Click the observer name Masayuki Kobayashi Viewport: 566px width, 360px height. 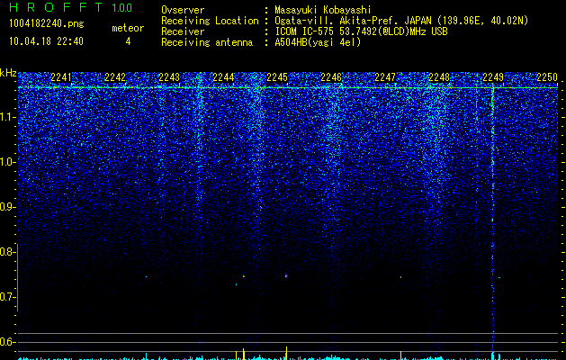coord(323,10)
